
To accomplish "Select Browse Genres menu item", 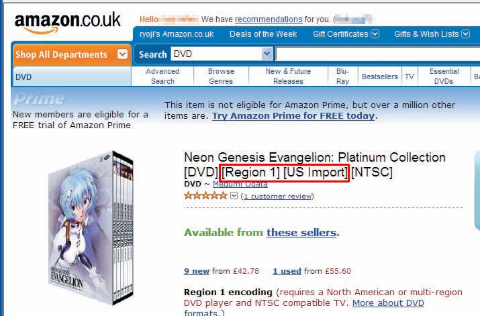I will pyautogui.click(x=221, y=76).
